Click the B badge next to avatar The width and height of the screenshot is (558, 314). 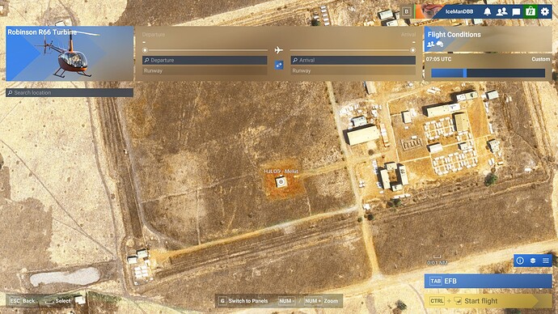pos(407,12)
